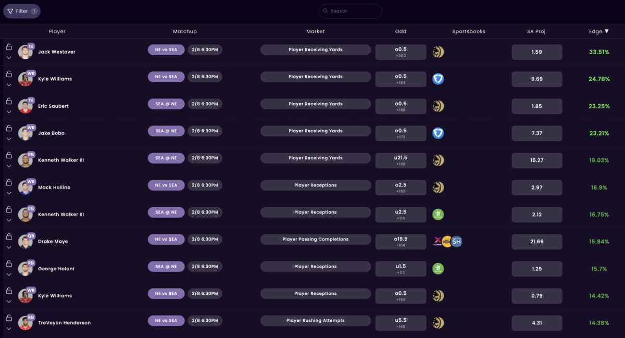Expand Jake Bobo's row with the chevron
Viewport: 625px width, 338px height.
click(x=9, y=139)
